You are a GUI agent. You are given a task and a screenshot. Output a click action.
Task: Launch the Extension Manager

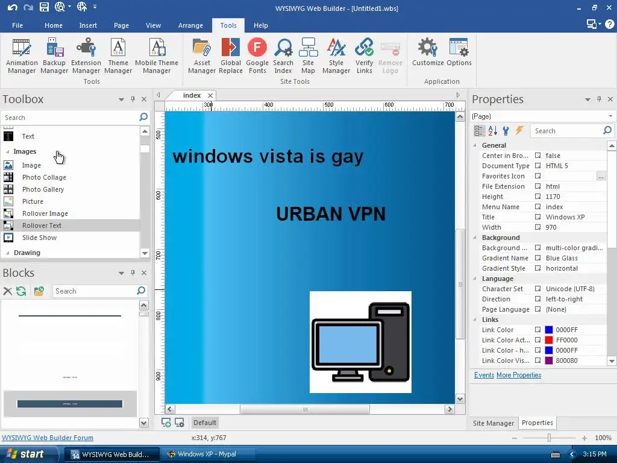point(86,56)
